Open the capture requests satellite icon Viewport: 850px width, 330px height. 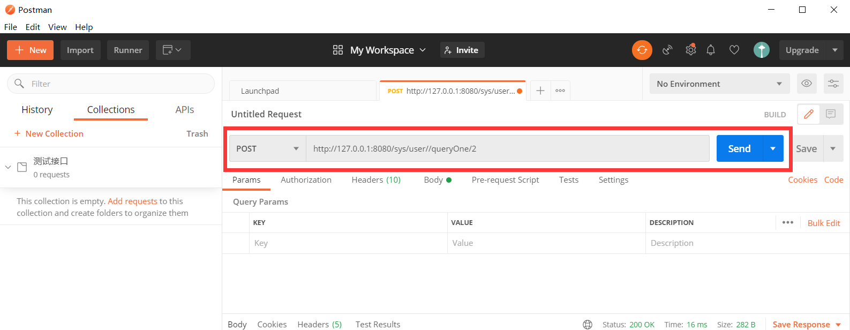click(x=667, y=50)
